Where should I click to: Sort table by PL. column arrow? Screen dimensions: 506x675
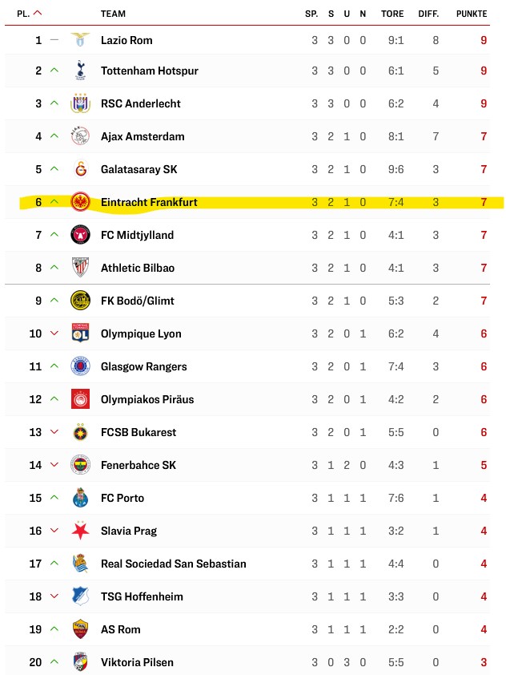click(x=38, y=13)
